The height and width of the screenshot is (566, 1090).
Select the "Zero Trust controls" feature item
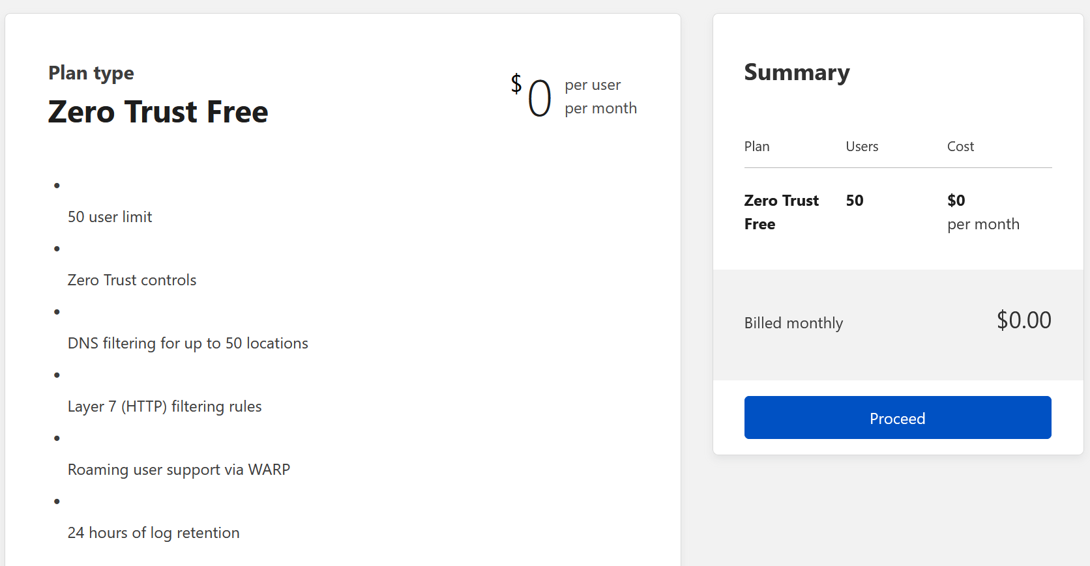point(132,280)
